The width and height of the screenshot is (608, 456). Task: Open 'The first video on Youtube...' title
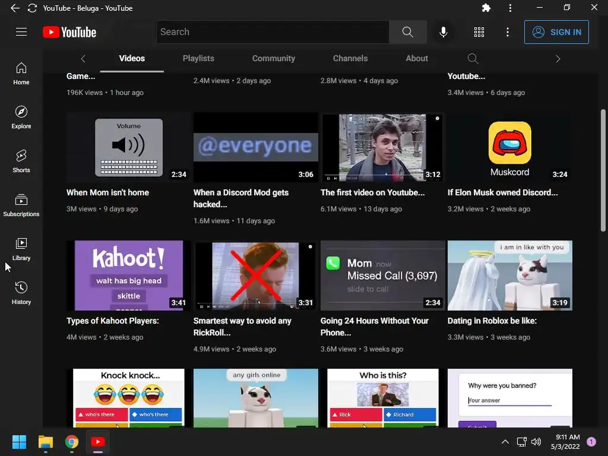[373, 193]
